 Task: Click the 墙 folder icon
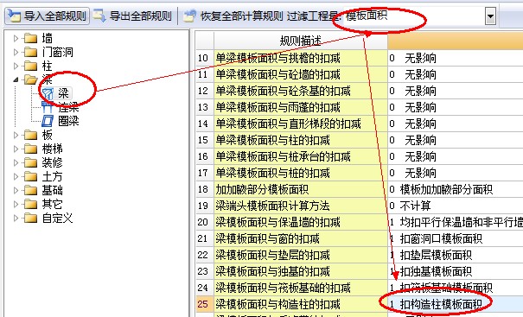point(30,38)
